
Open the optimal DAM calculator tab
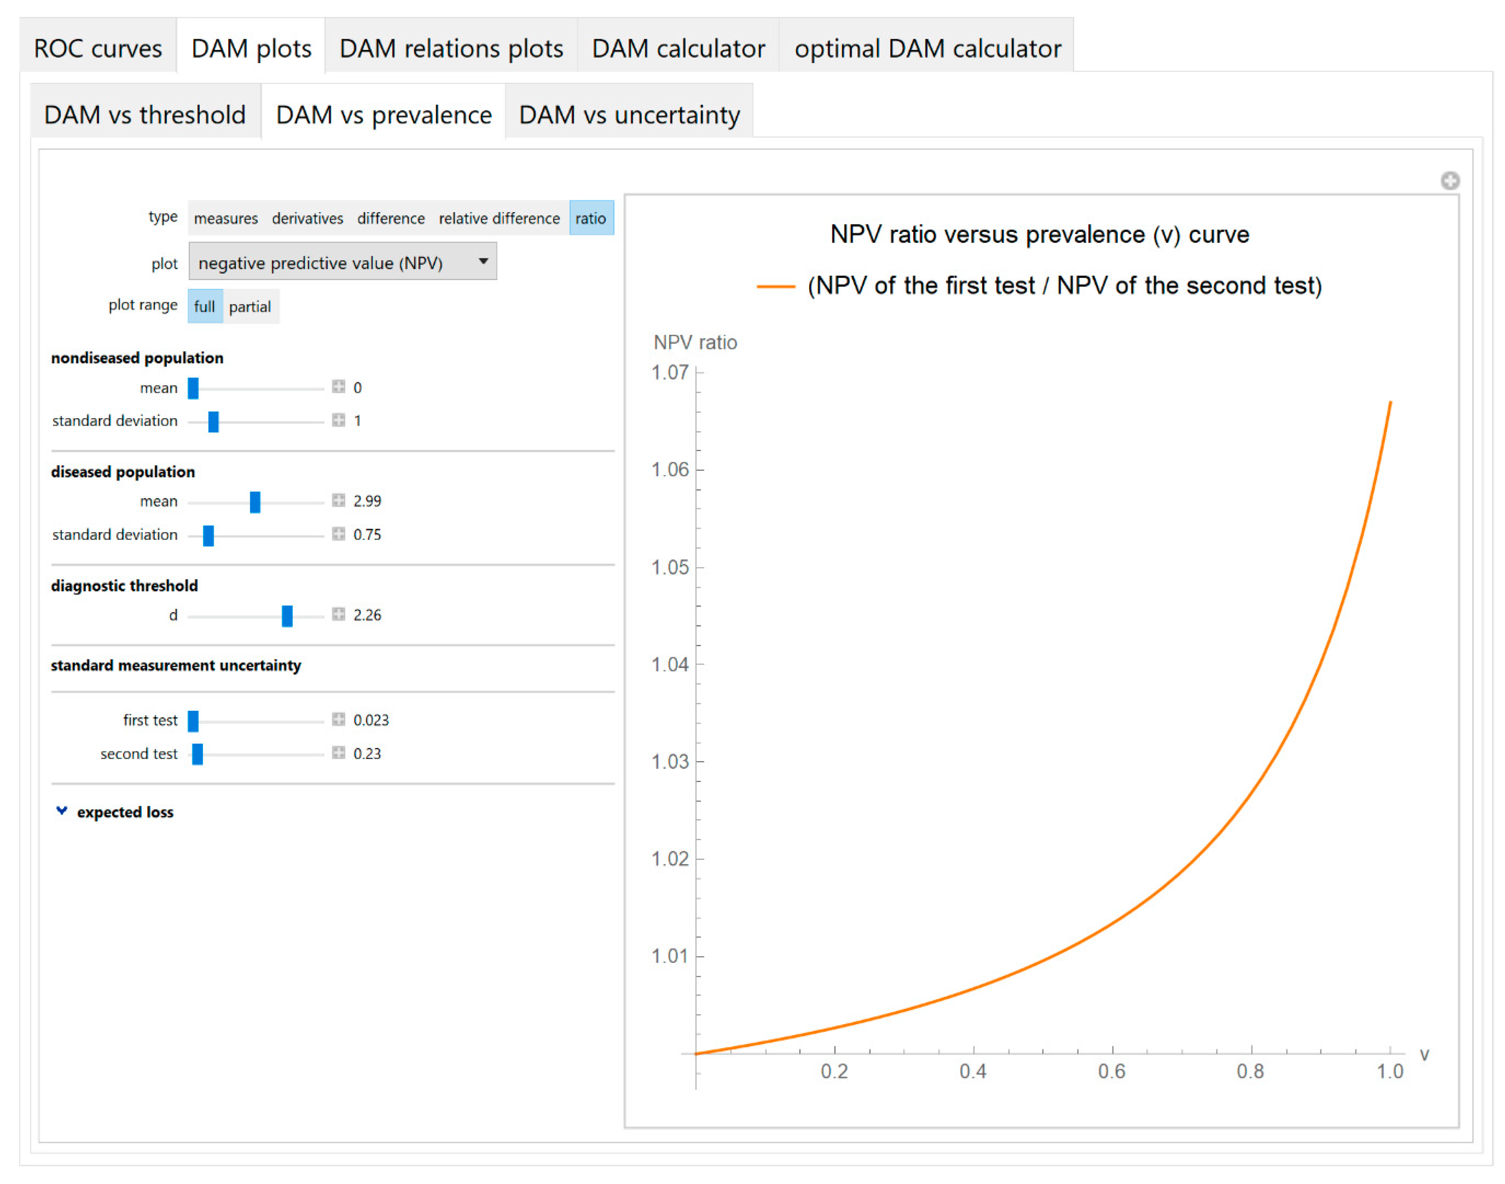(x=927, y=49)
